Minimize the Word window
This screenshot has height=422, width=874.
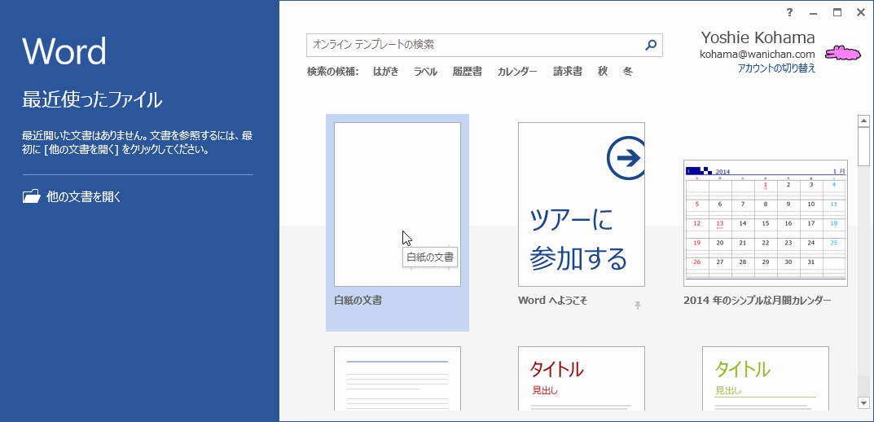813,13
